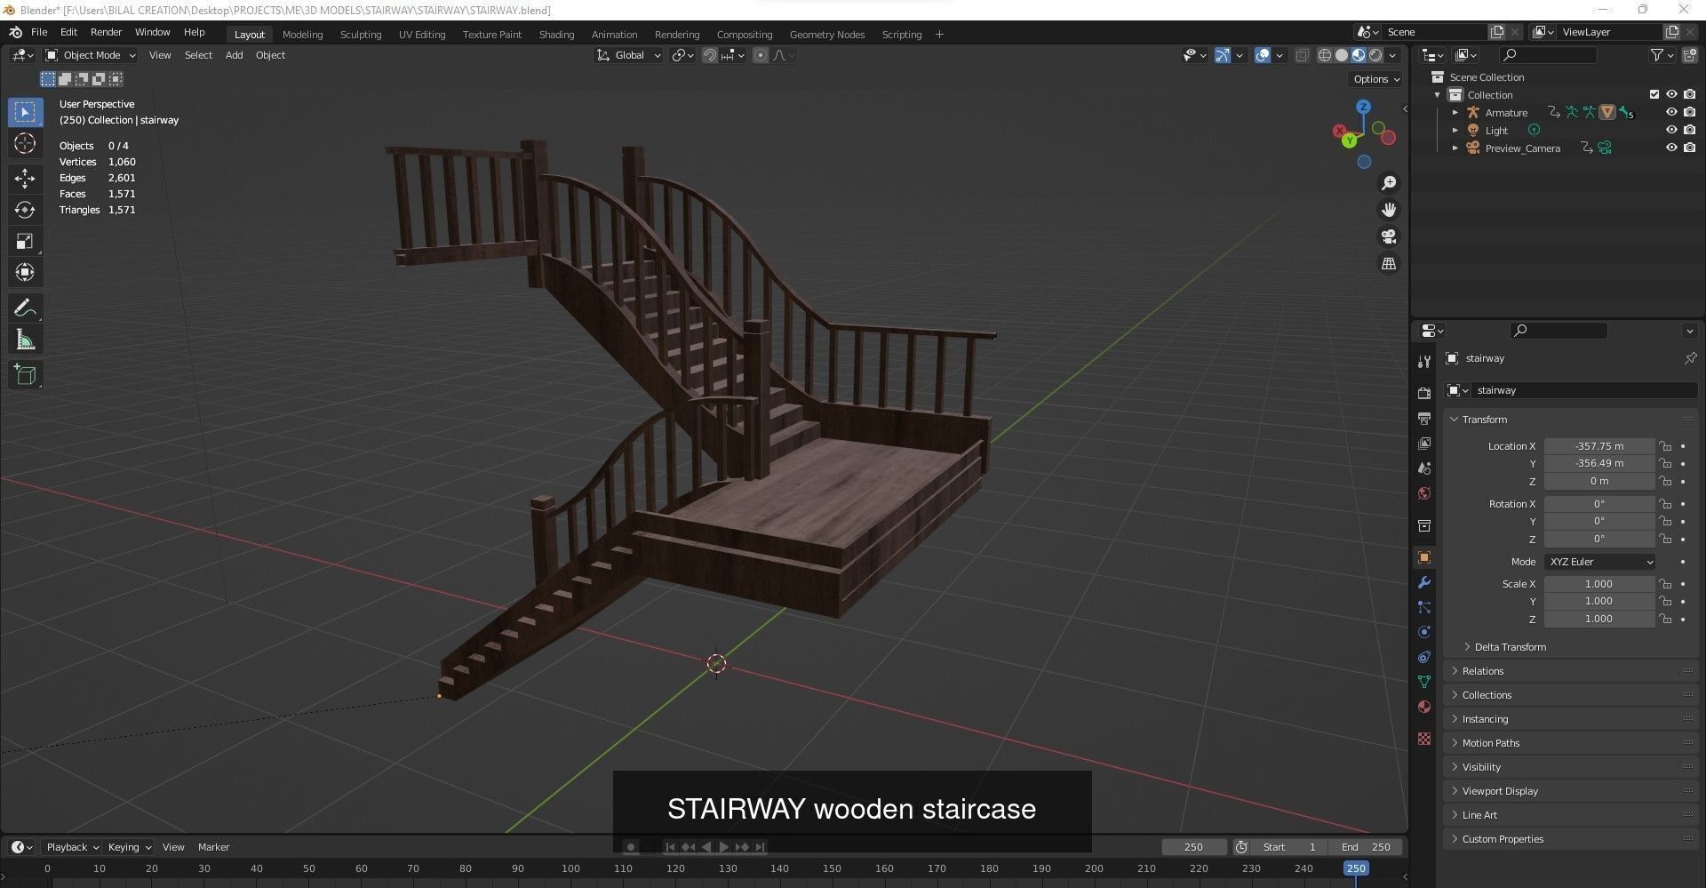Switch perspective/orthographic grid icon

1389,264
